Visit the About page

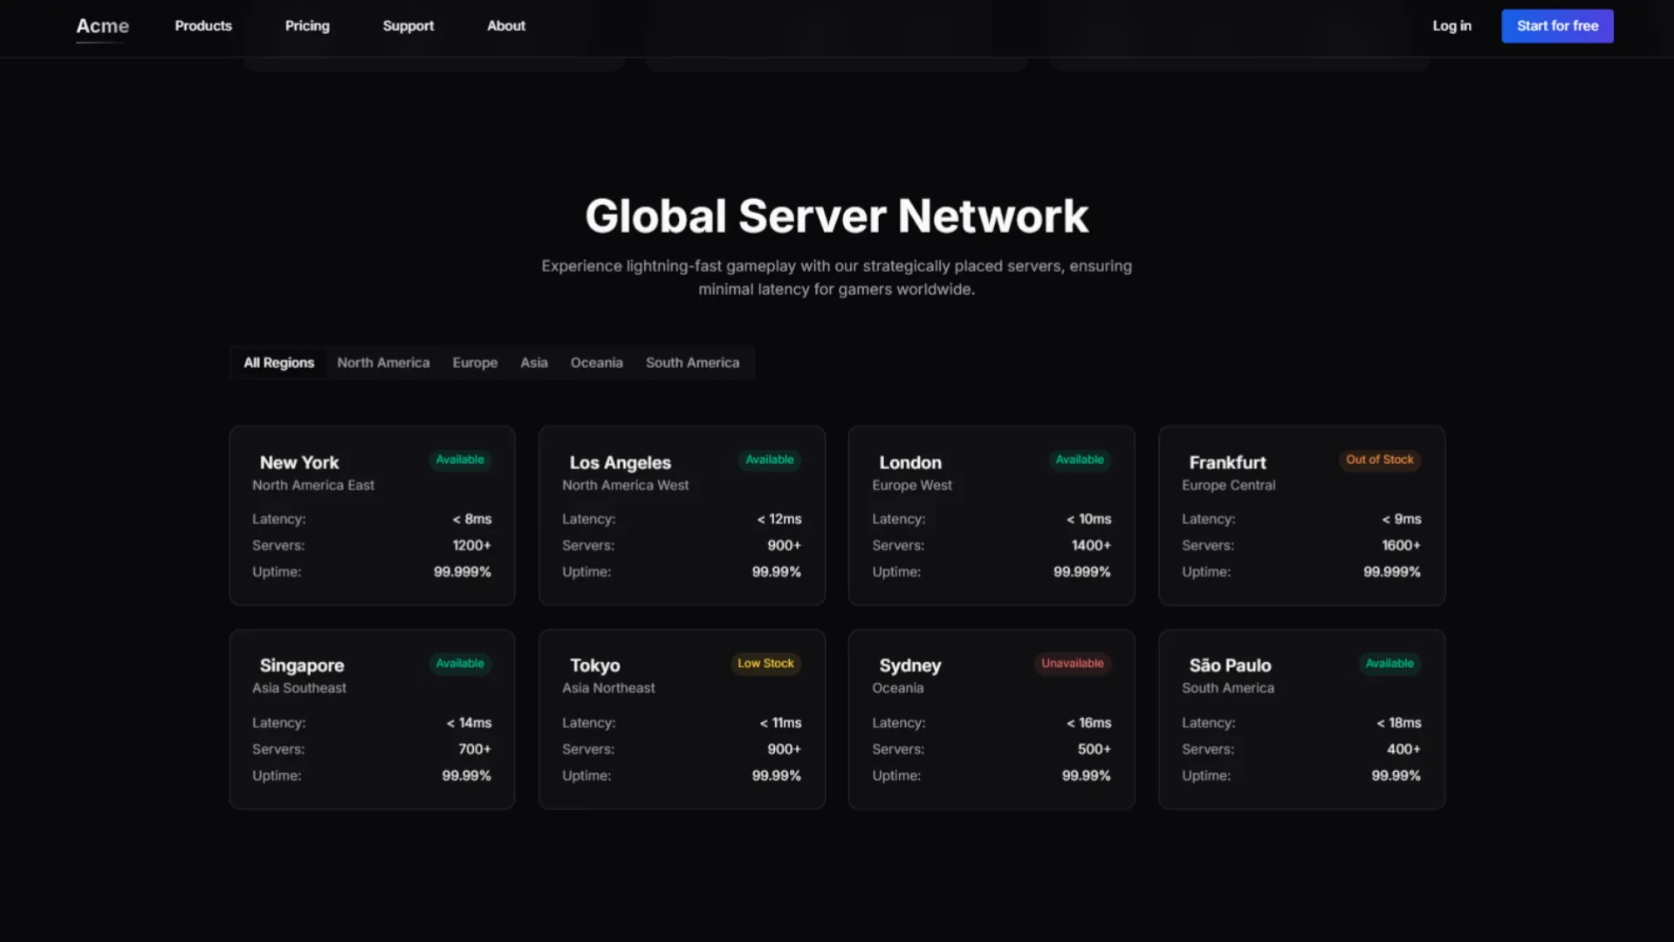[505, 26]
